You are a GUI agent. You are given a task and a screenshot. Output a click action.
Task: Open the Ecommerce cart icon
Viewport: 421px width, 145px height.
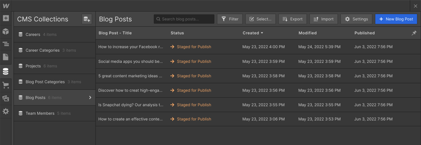pyautogui.click(x=6, y=86)
